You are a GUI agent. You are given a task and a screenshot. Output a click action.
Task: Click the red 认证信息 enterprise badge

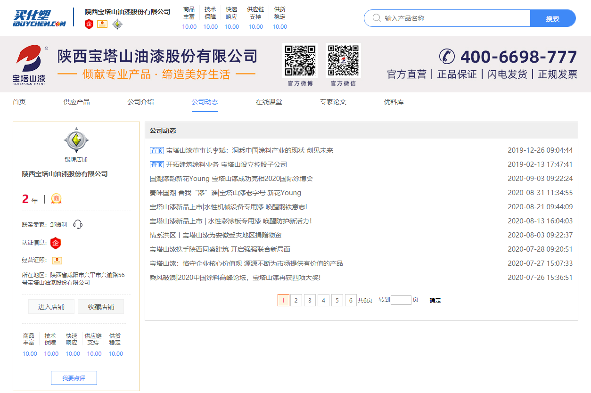click(x=56, y=243)
